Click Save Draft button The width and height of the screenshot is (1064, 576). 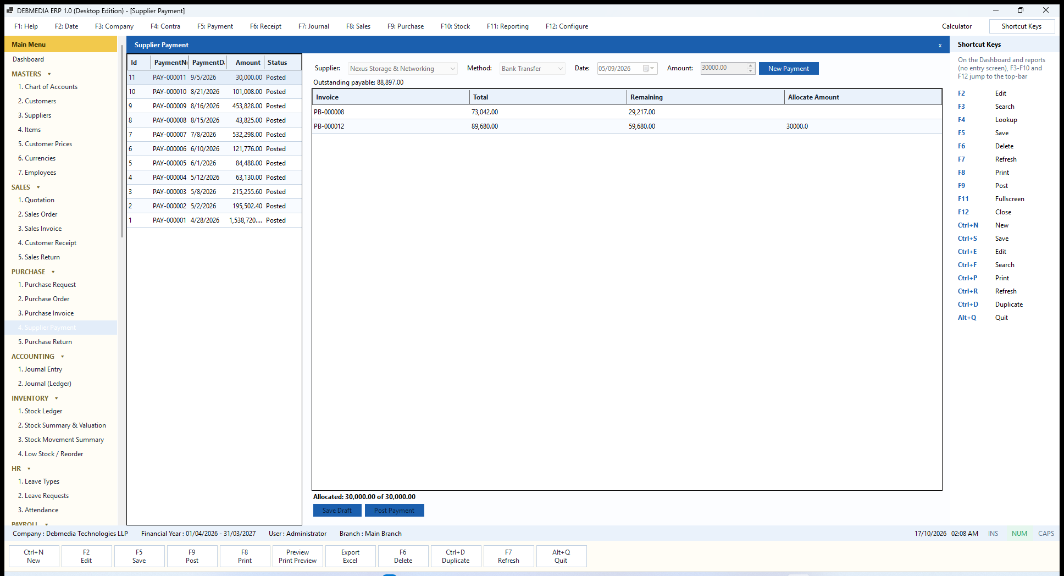pyautogui.click(x=337, y=511)
